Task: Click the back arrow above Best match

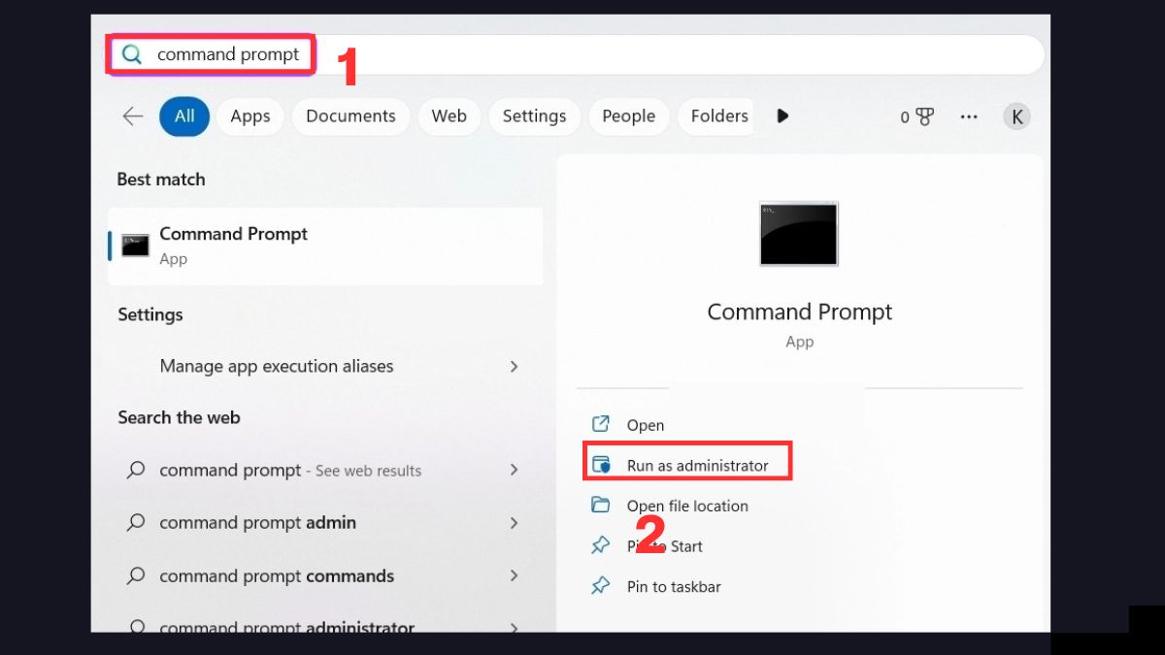Action: click(132, 115)
